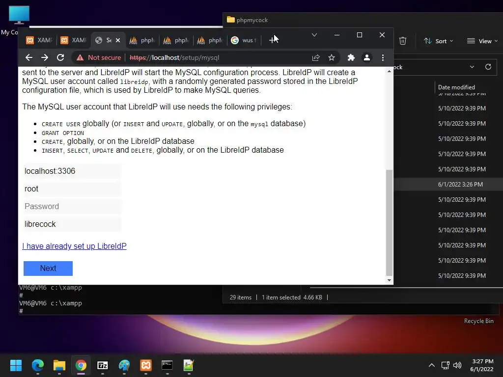
Task: Go back in Chrome browser
Action: (x=29, y=58)
